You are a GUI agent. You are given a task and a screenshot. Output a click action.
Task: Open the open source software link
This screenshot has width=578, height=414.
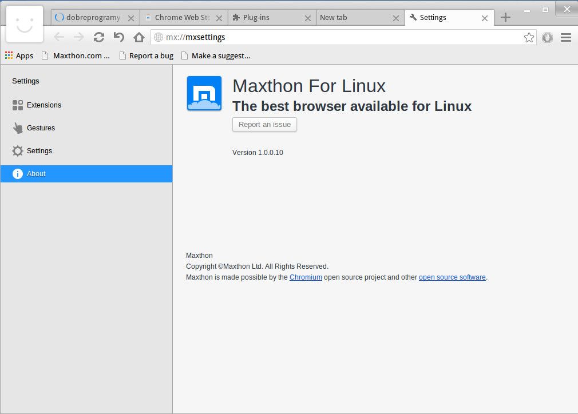click(x=452, y=277)
